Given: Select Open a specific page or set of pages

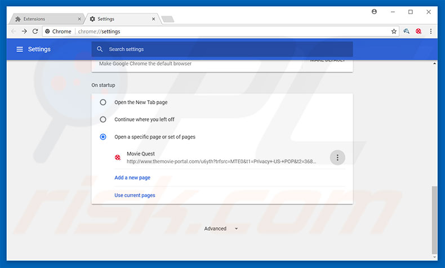Looking at the screenshot, I should [x=103, y=137].
